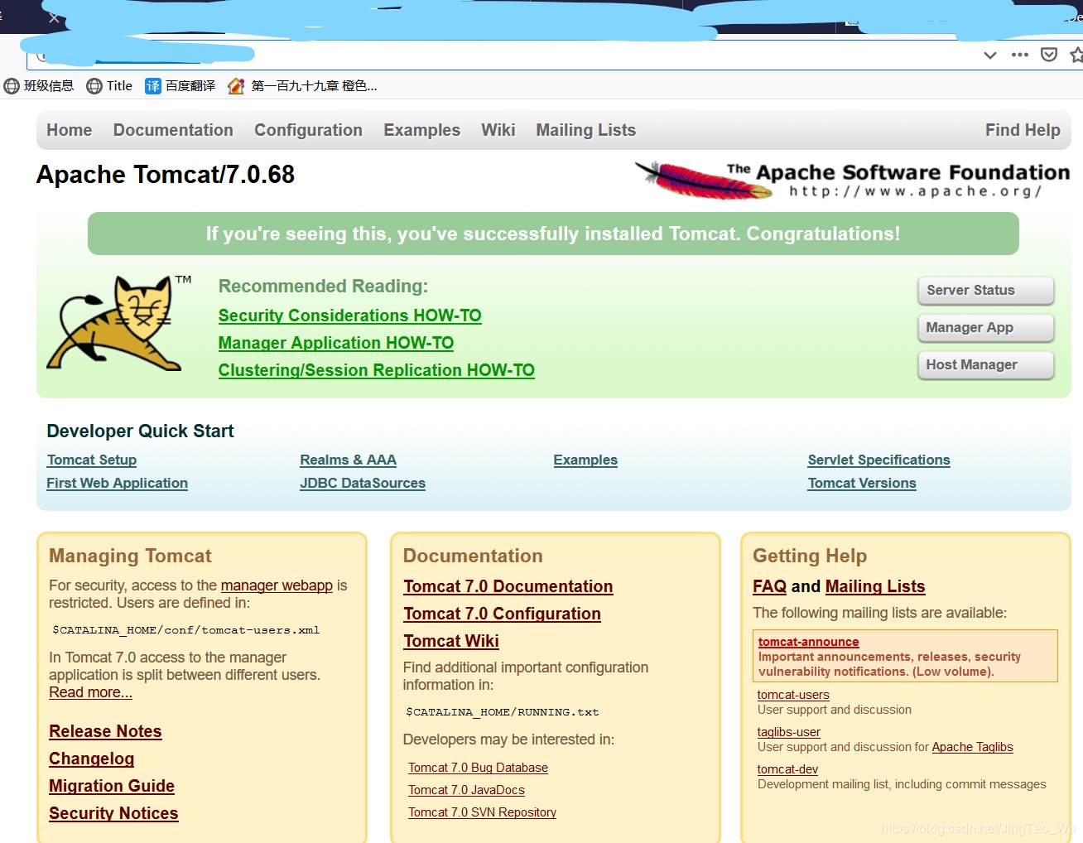
Task: Open the Servlet Specifications link
Action: click(x=878, y=460)
